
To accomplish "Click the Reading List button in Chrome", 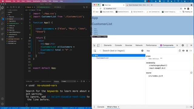I will click(187, 12).
